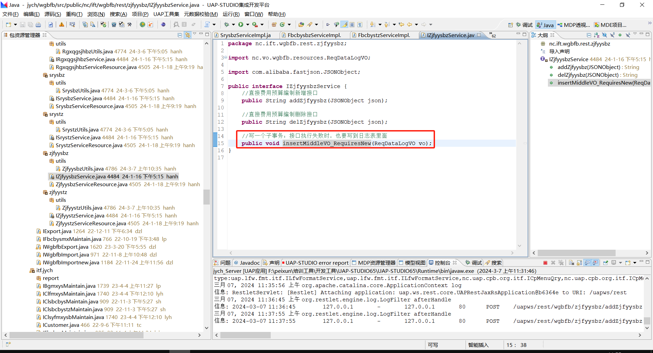Viewport: 653px width, 353px height.
Task: Click the Debug bug icon in the toolbar
Action: [x=227, y=24]
